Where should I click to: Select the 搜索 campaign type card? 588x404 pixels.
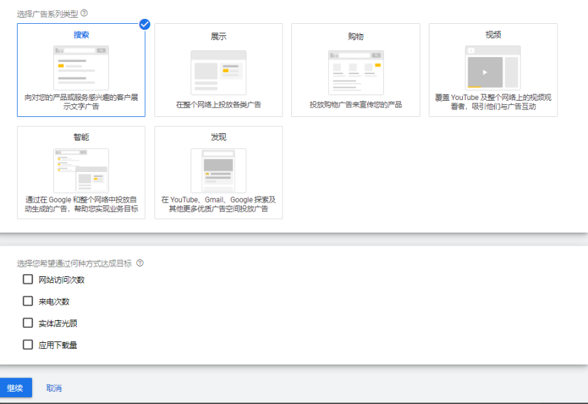pos(81,70)
